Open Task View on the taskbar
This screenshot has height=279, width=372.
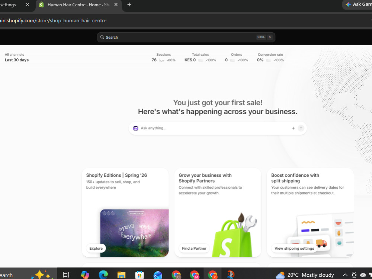66,275
